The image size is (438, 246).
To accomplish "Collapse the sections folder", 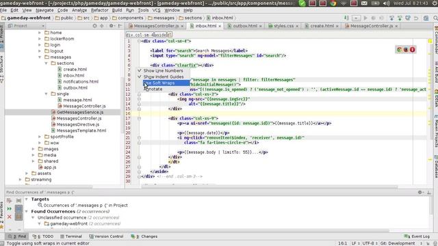I will (x=46, y=63).
